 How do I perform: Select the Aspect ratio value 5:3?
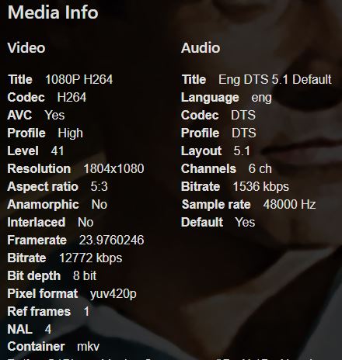(x=99, y=186)
